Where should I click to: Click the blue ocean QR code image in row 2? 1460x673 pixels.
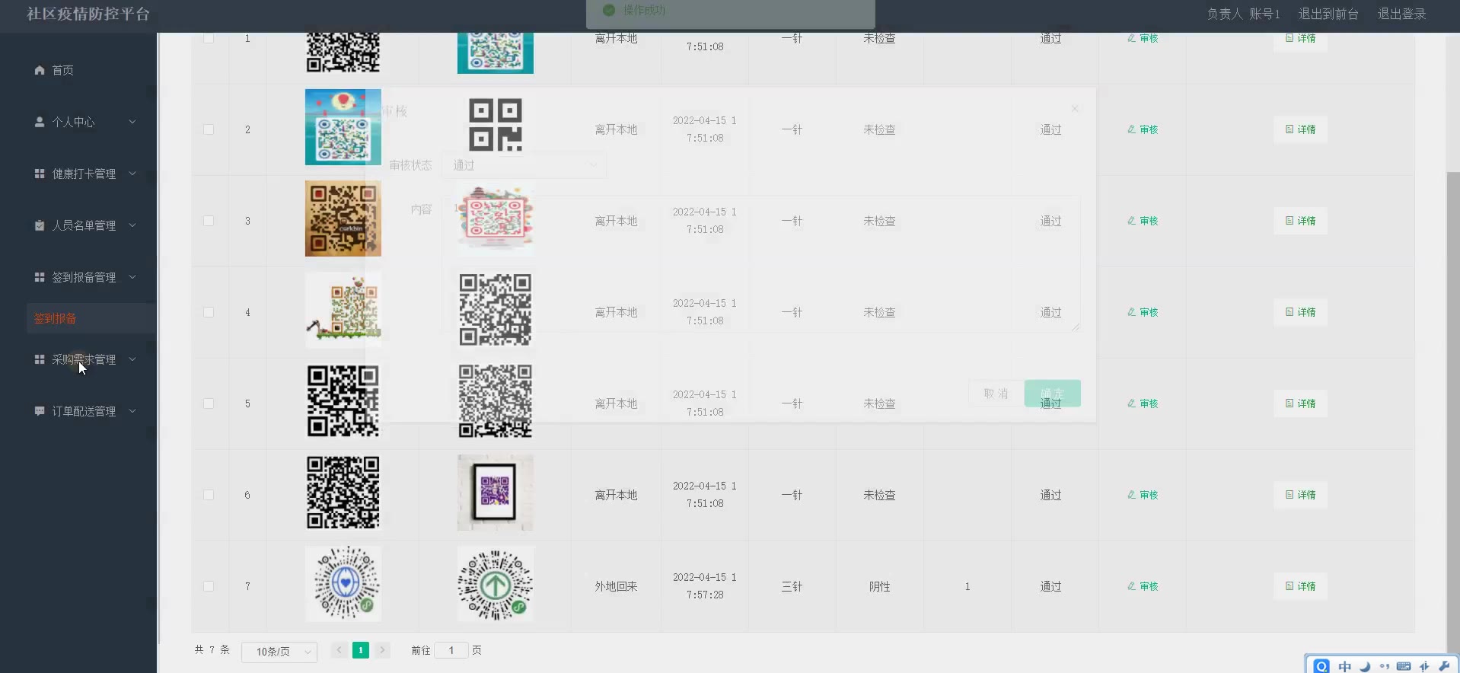[343, 127]
